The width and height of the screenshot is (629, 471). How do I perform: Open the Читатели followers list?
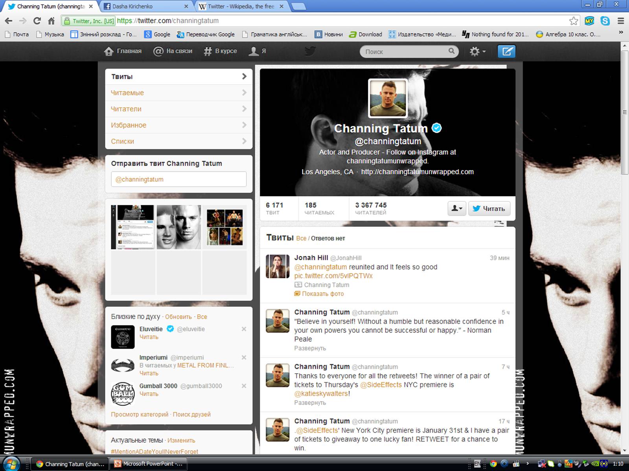pyautogui.click(x=179, y=109)
